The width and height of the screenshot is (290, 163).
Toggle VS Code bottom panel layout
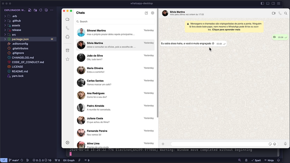268,3
